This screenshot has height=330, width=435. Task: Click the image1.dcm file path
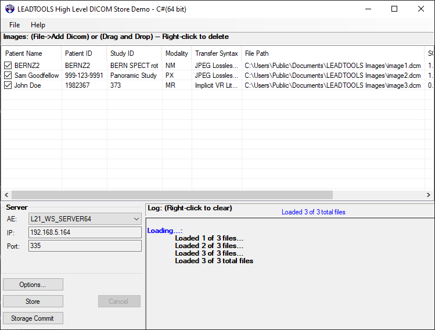pyautogui.click(x=333, y=66)
